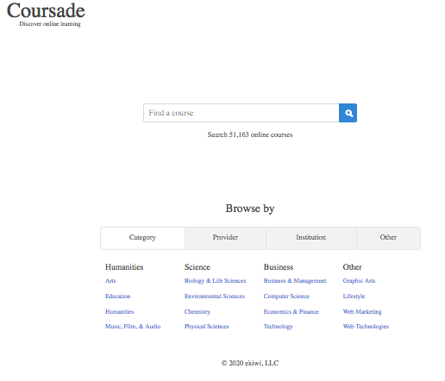This screenshot has height=381, width=445.
Task: Click the Web Technologies link
Action: (366, 327)
